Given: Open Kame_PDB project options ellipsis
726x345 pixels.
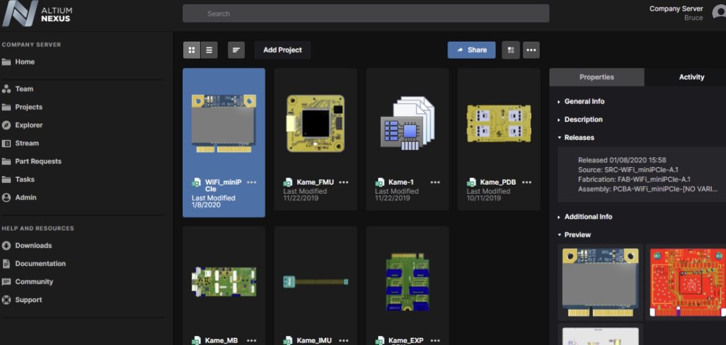Looking at the screenshot, I should [x=527, y=182].
